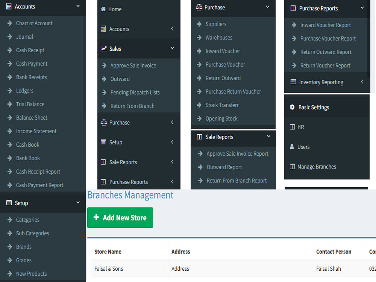Screen dimensions: 376x282
Task: Open Return From Branch Report link
Action: [237, 181]
